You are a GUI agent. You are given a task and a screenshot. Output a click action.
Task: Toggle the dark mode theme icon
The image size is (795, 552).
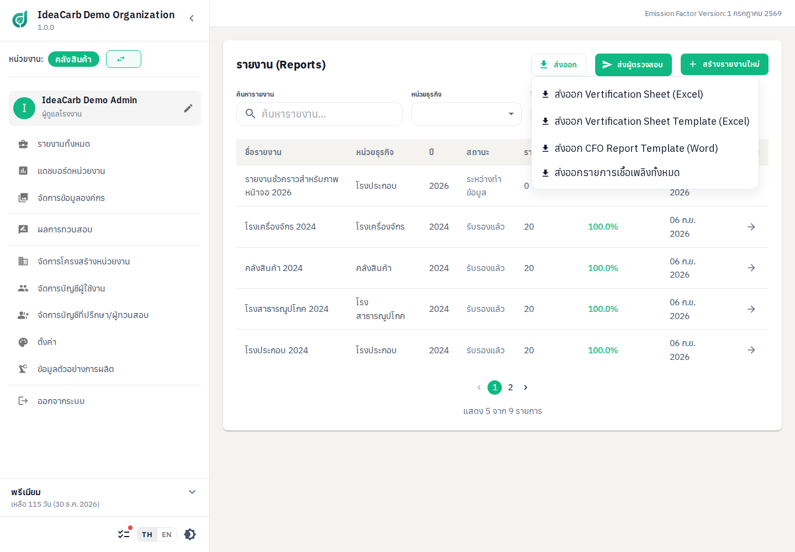tap(190, 534)
